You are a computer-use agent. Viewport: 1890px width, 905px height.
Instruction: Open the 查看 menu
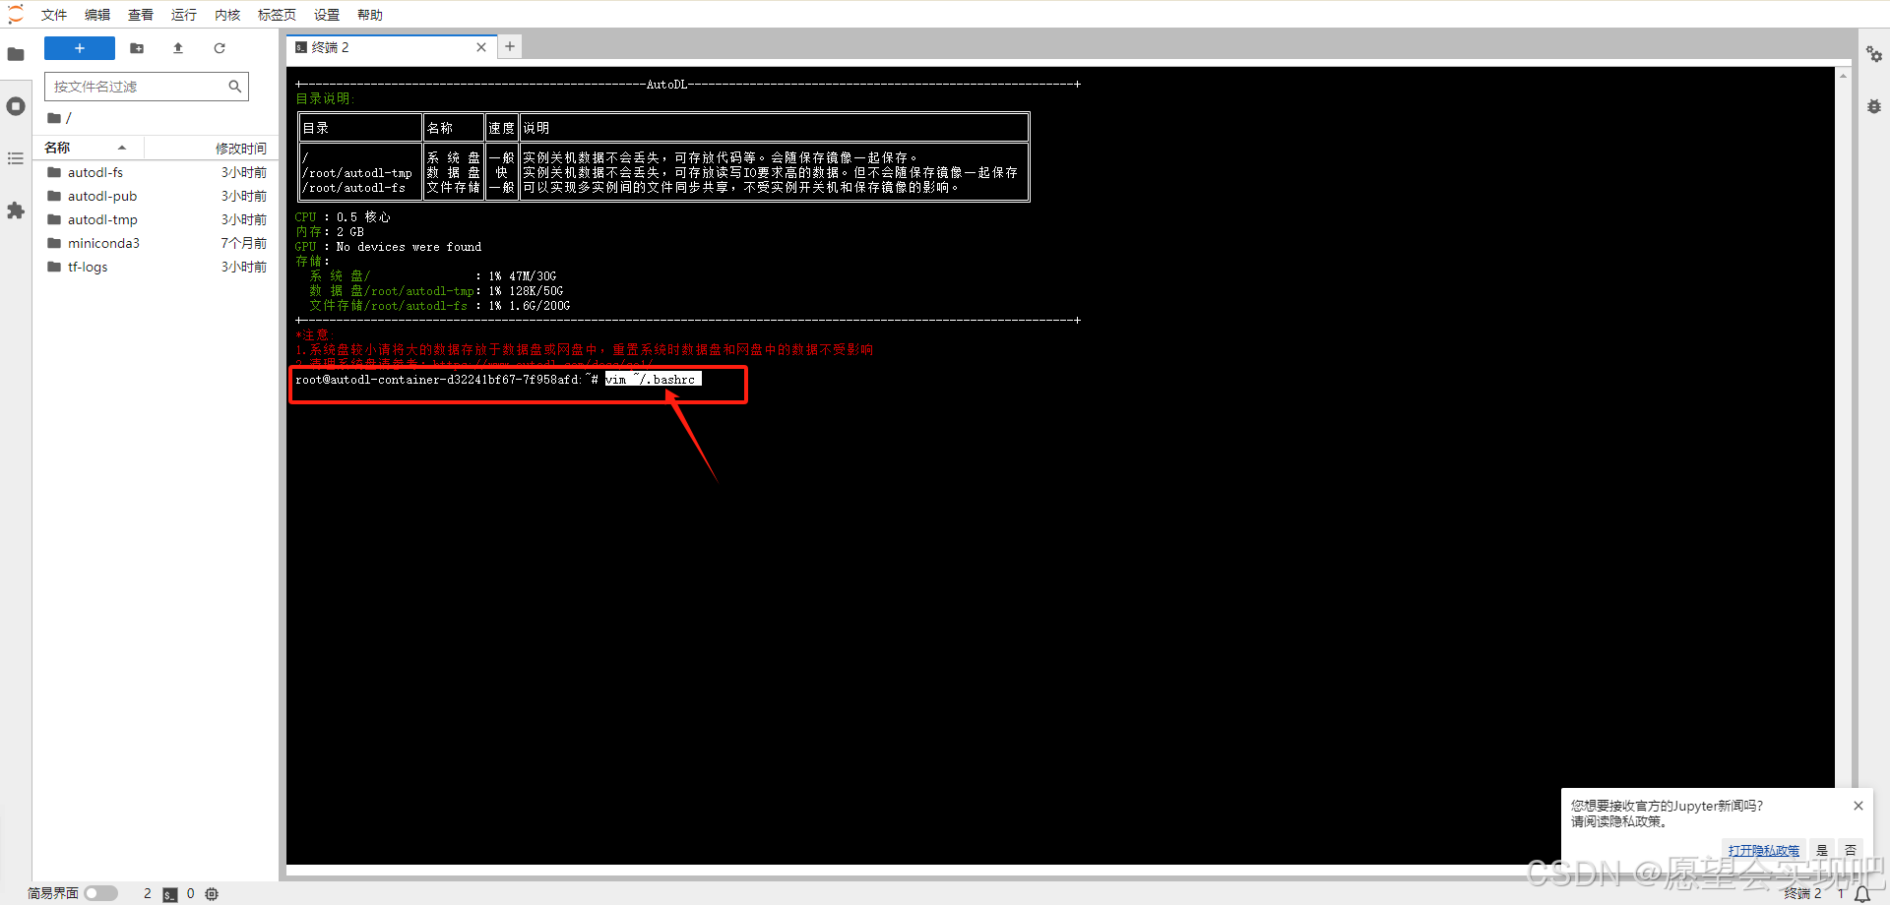coord(141,15)
